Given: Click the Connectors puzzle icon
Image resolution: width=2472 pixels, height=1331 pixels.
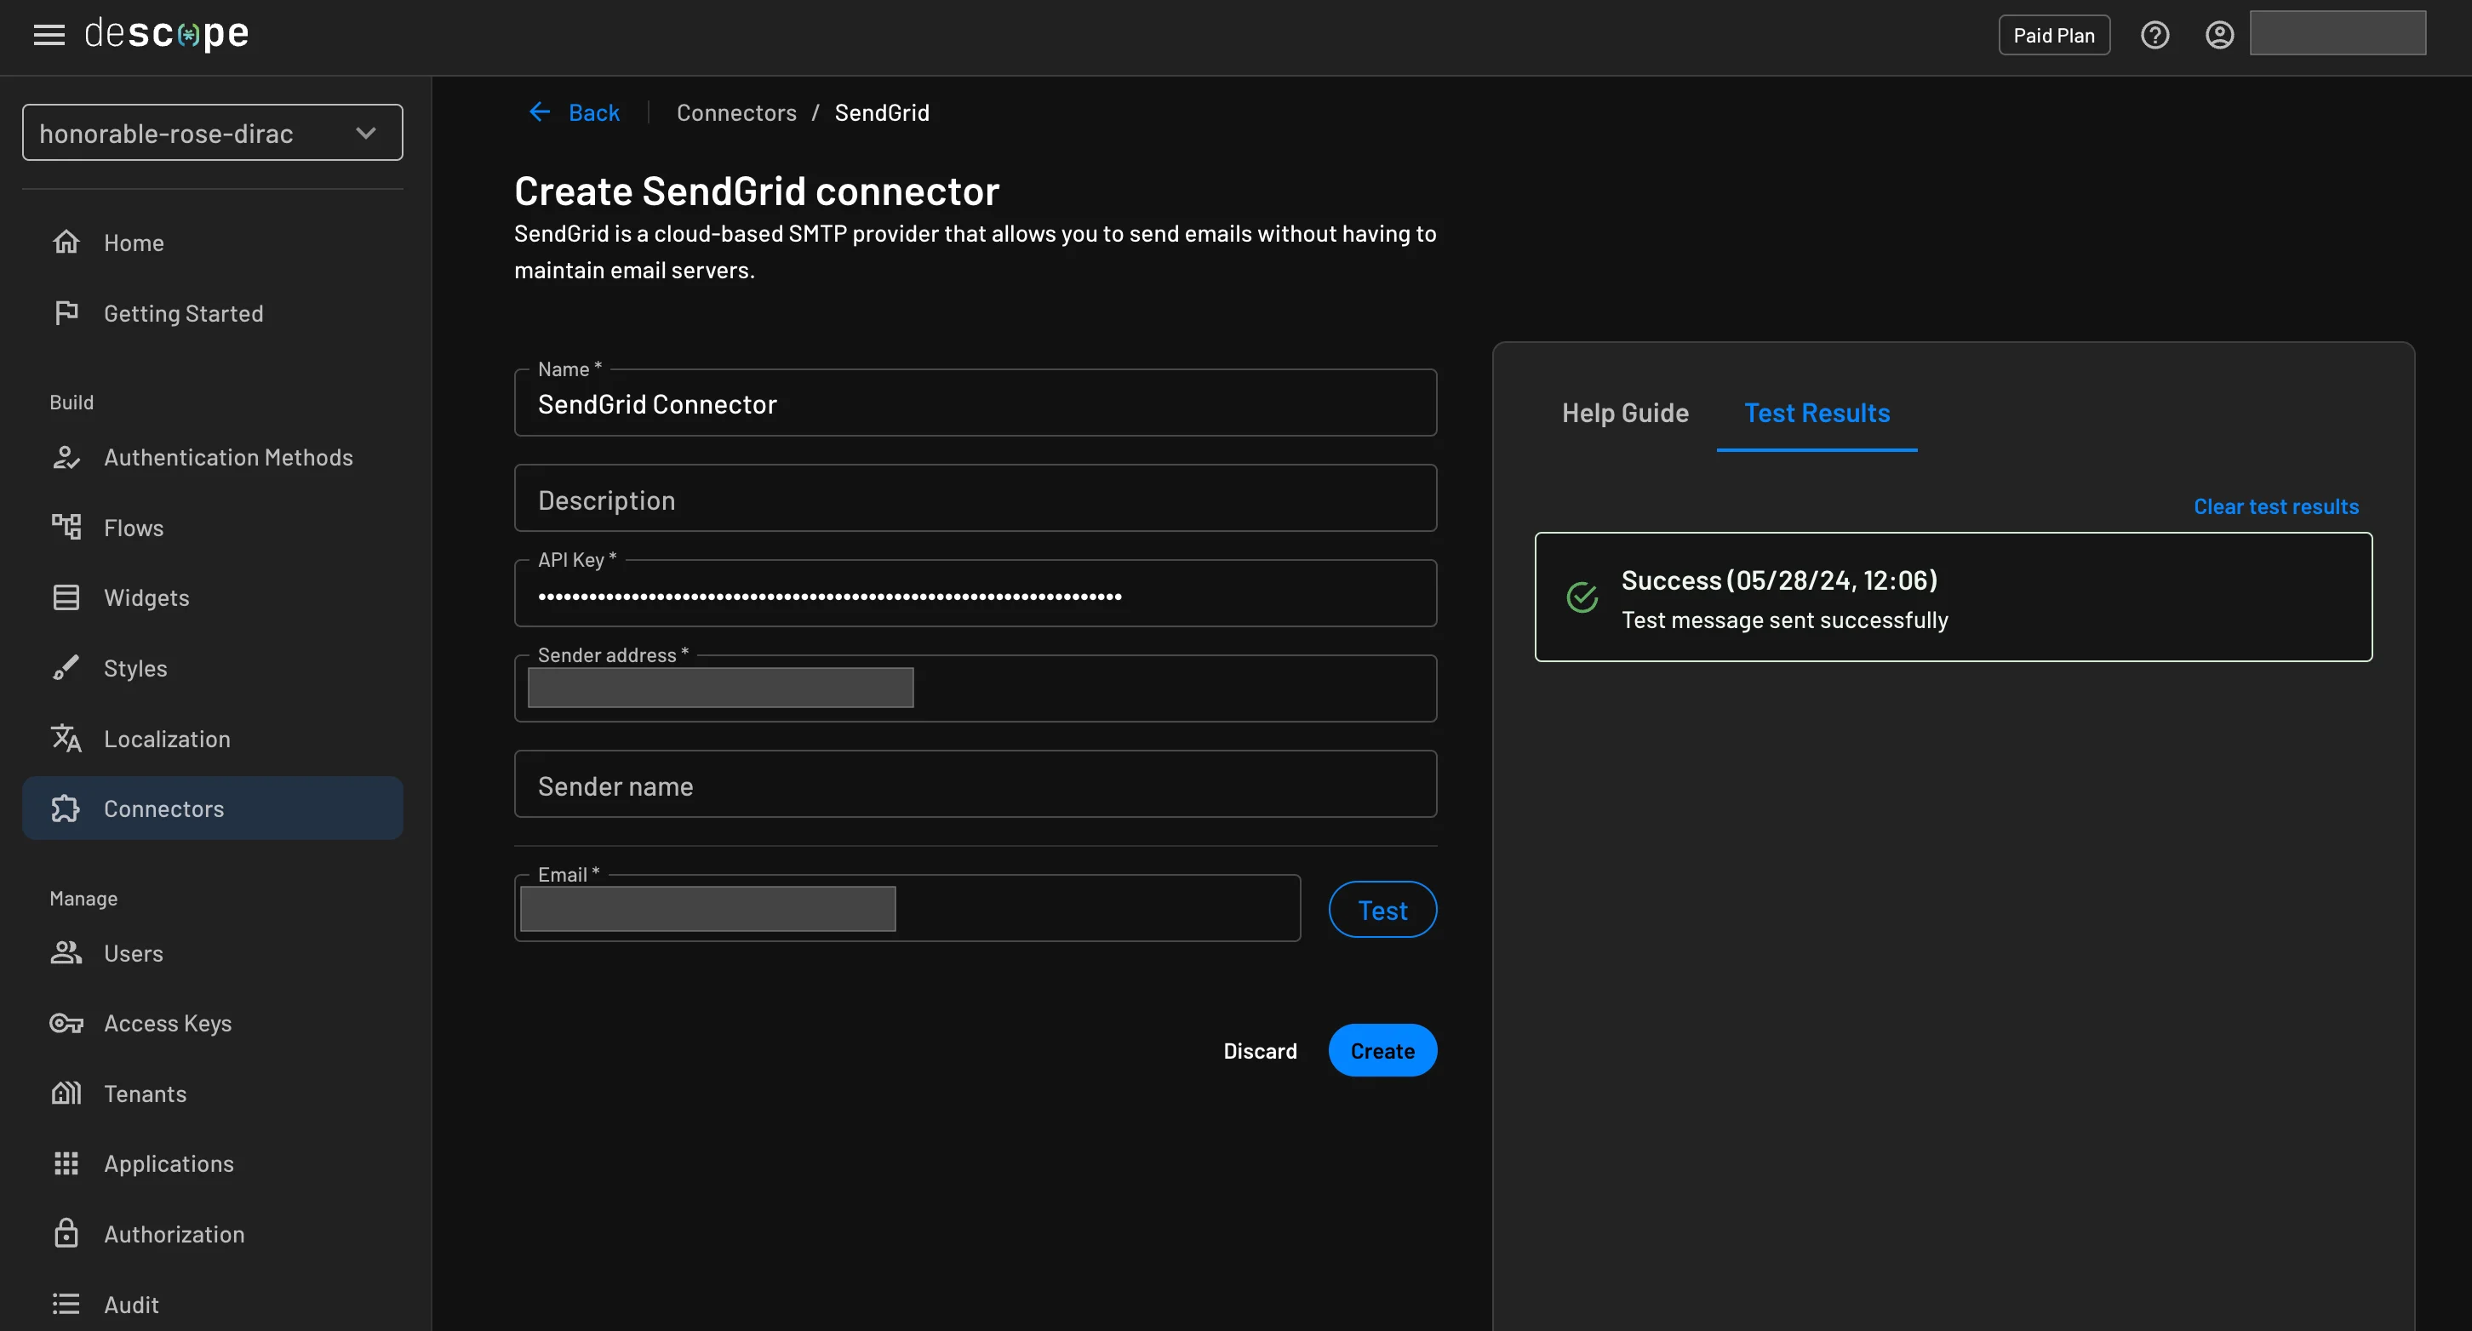Looking at the screenshot, I should click(x=66, y=809).
